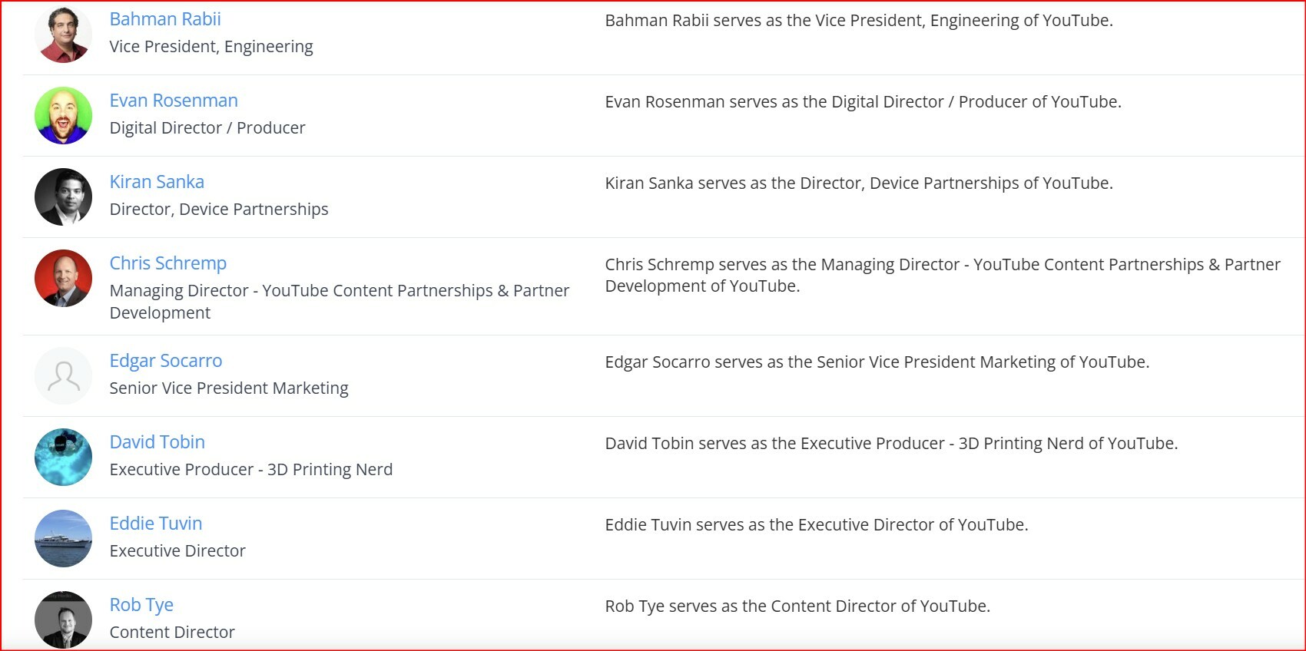Click the Digital Director / Producer title text

coord(207,127)
